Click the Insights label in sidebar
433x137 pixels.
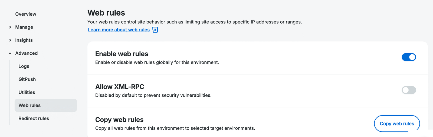(24, 40)
